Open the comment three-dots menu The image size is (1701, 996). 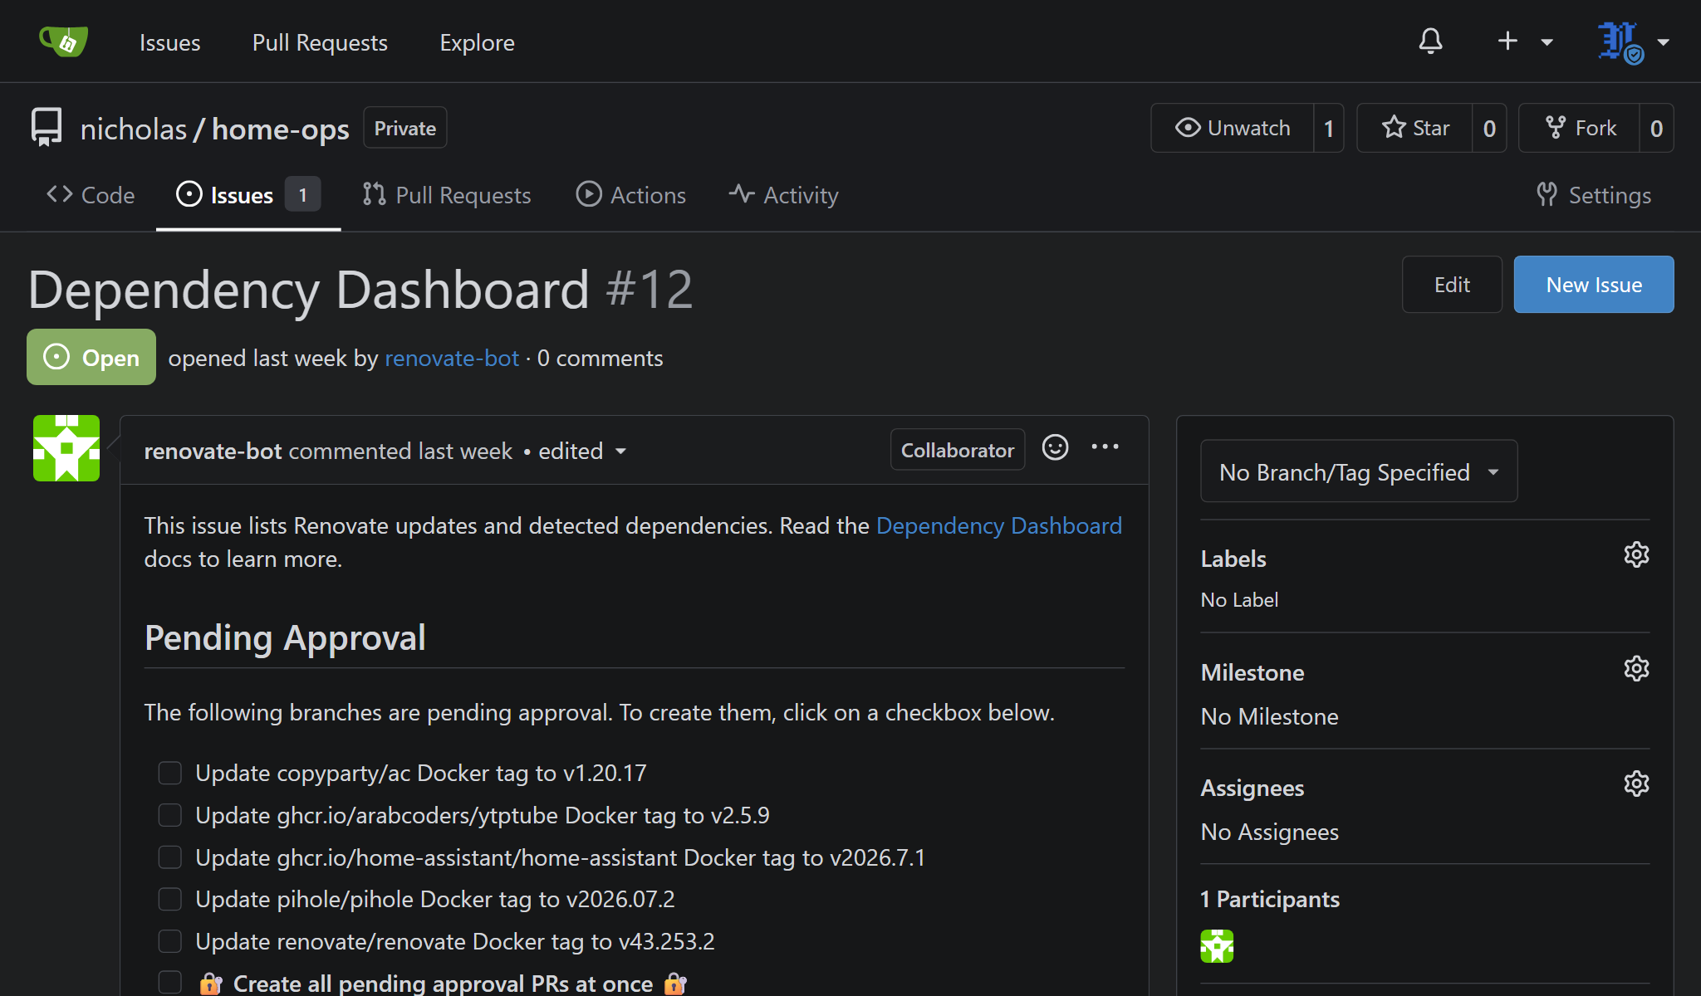[x=1105, y=447]
